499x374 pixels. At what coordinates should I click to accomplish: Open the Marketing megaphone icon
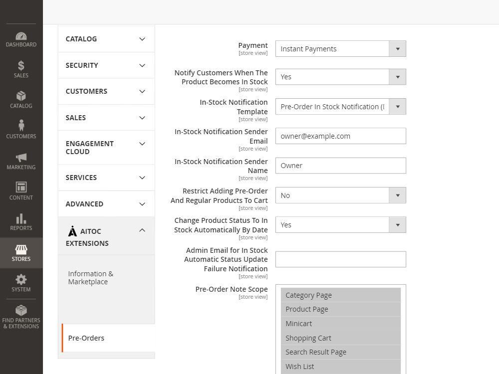(21, 158)
